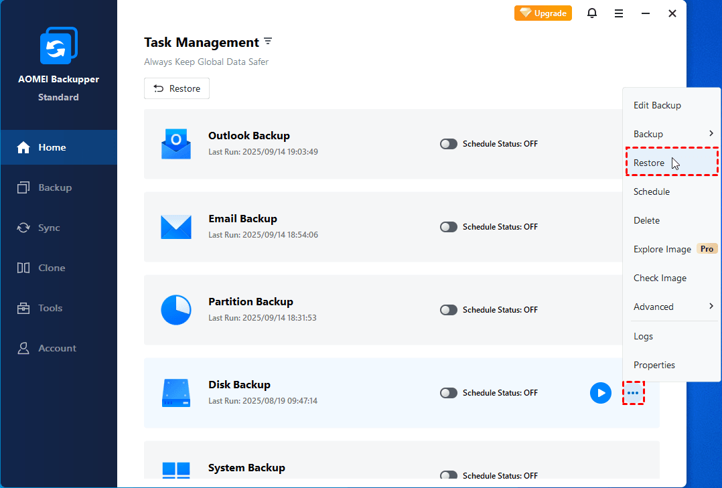
Task: Select Restore from the context menu
Action: coord(650,163)
